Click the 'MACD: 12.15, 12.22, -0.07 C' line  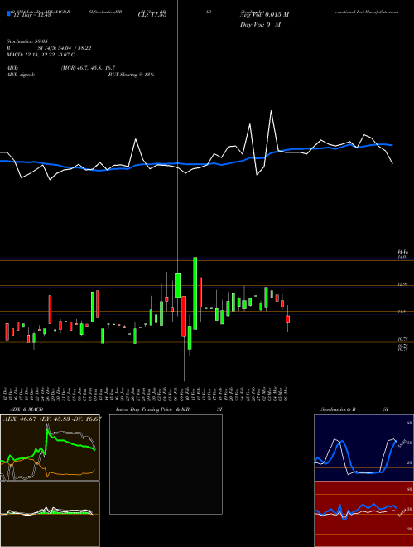point(41,55)
